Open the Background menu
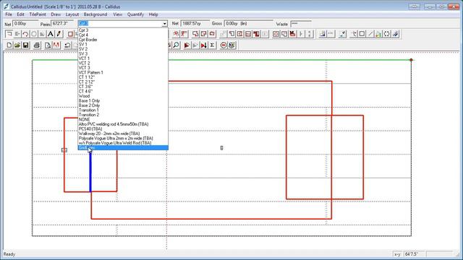The width and height of the screenshot is (463, 260). pyautogui.click(x=95, y=14)
